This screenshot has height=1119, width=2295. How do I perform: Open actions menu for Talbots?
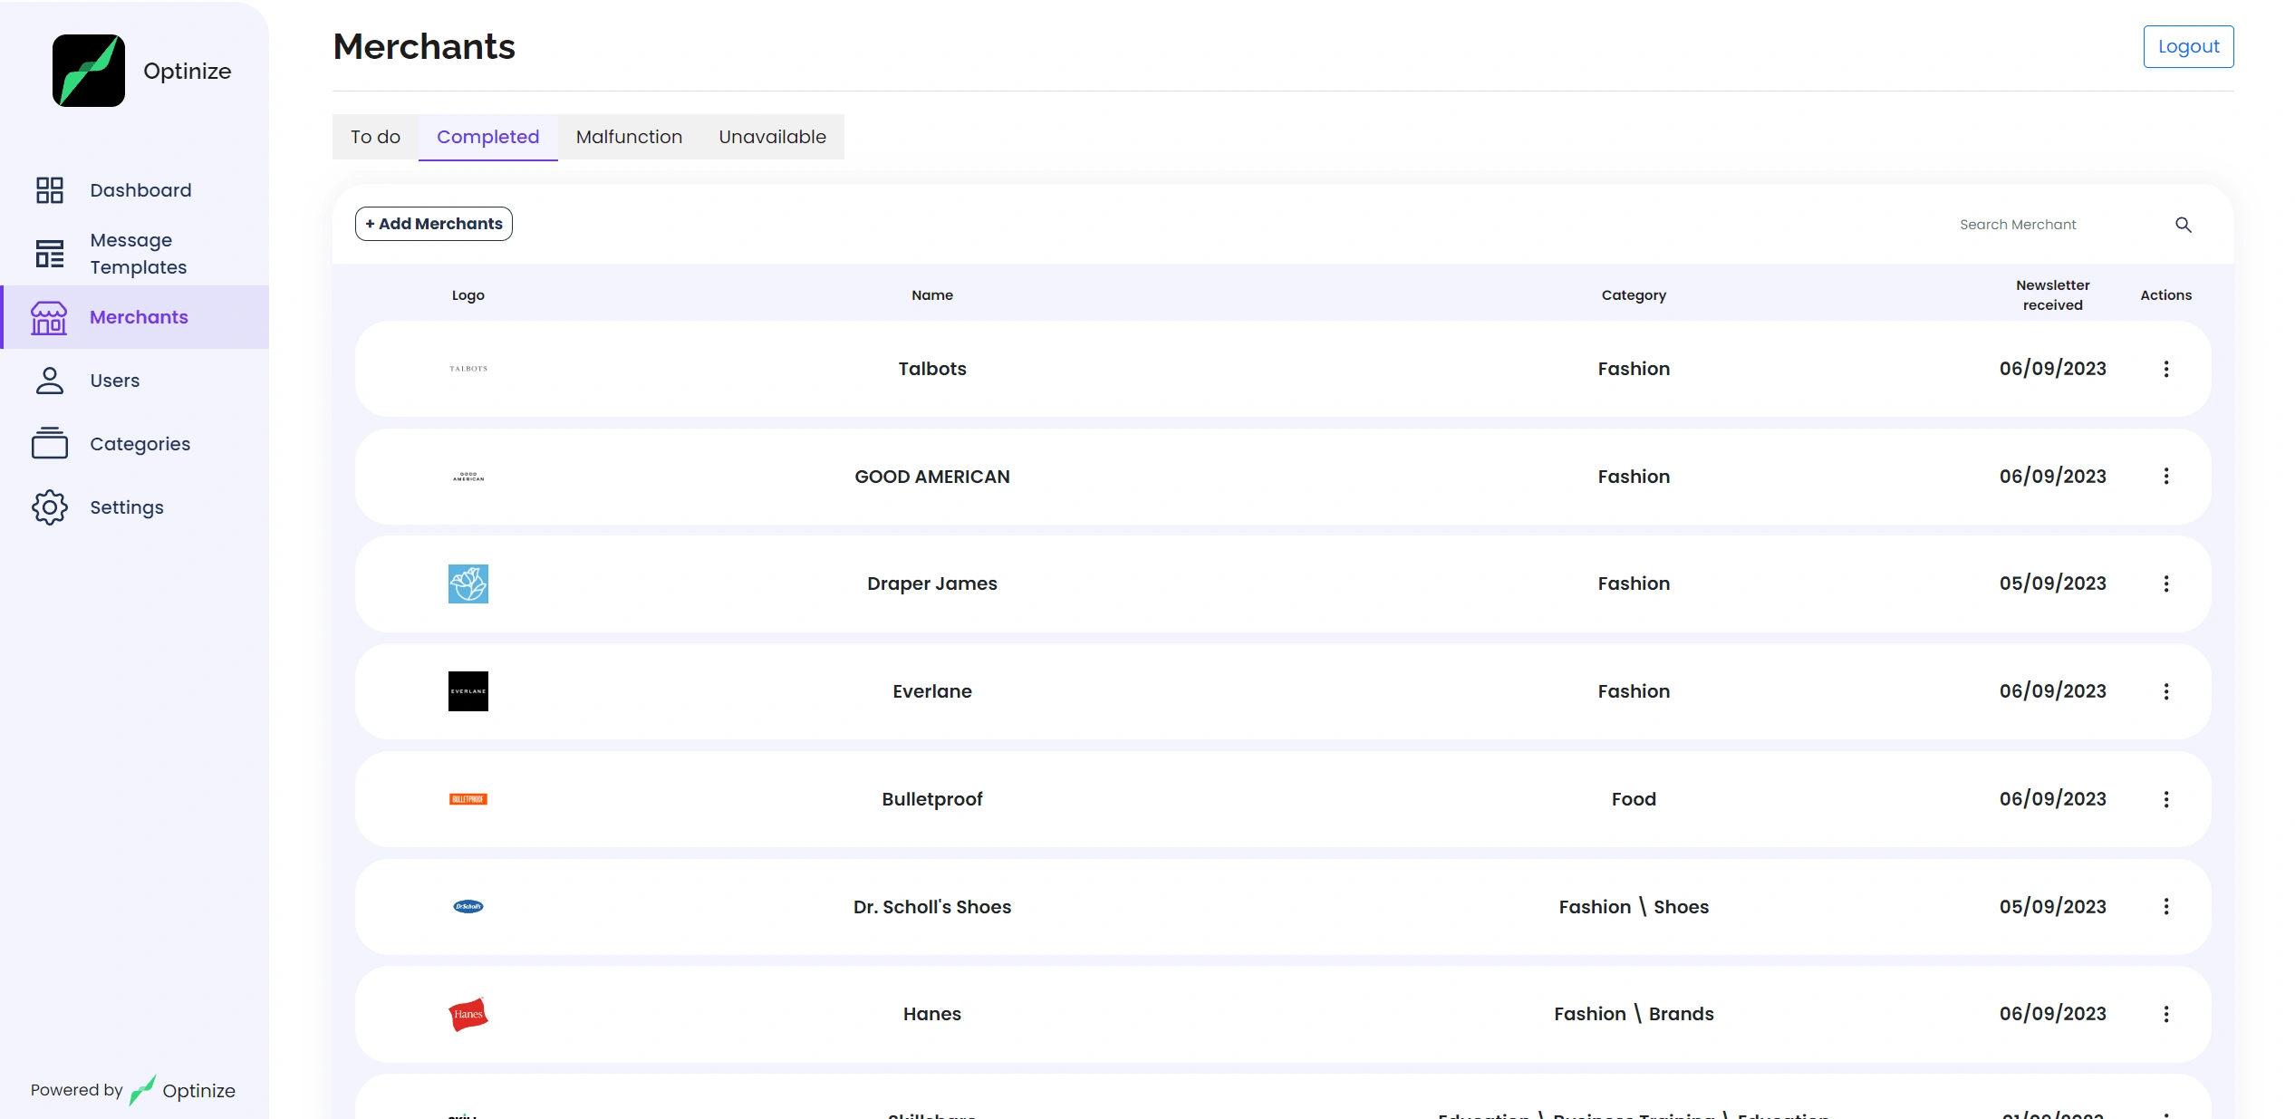tap(2166, 369)
